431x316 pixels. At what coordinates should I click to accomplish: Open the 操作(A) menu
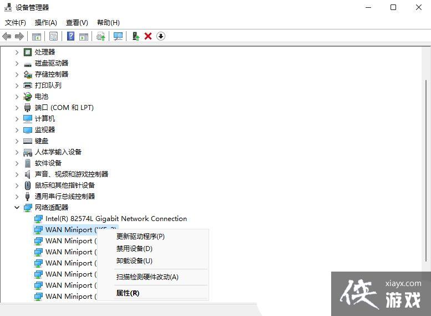[x=45, y=23]
